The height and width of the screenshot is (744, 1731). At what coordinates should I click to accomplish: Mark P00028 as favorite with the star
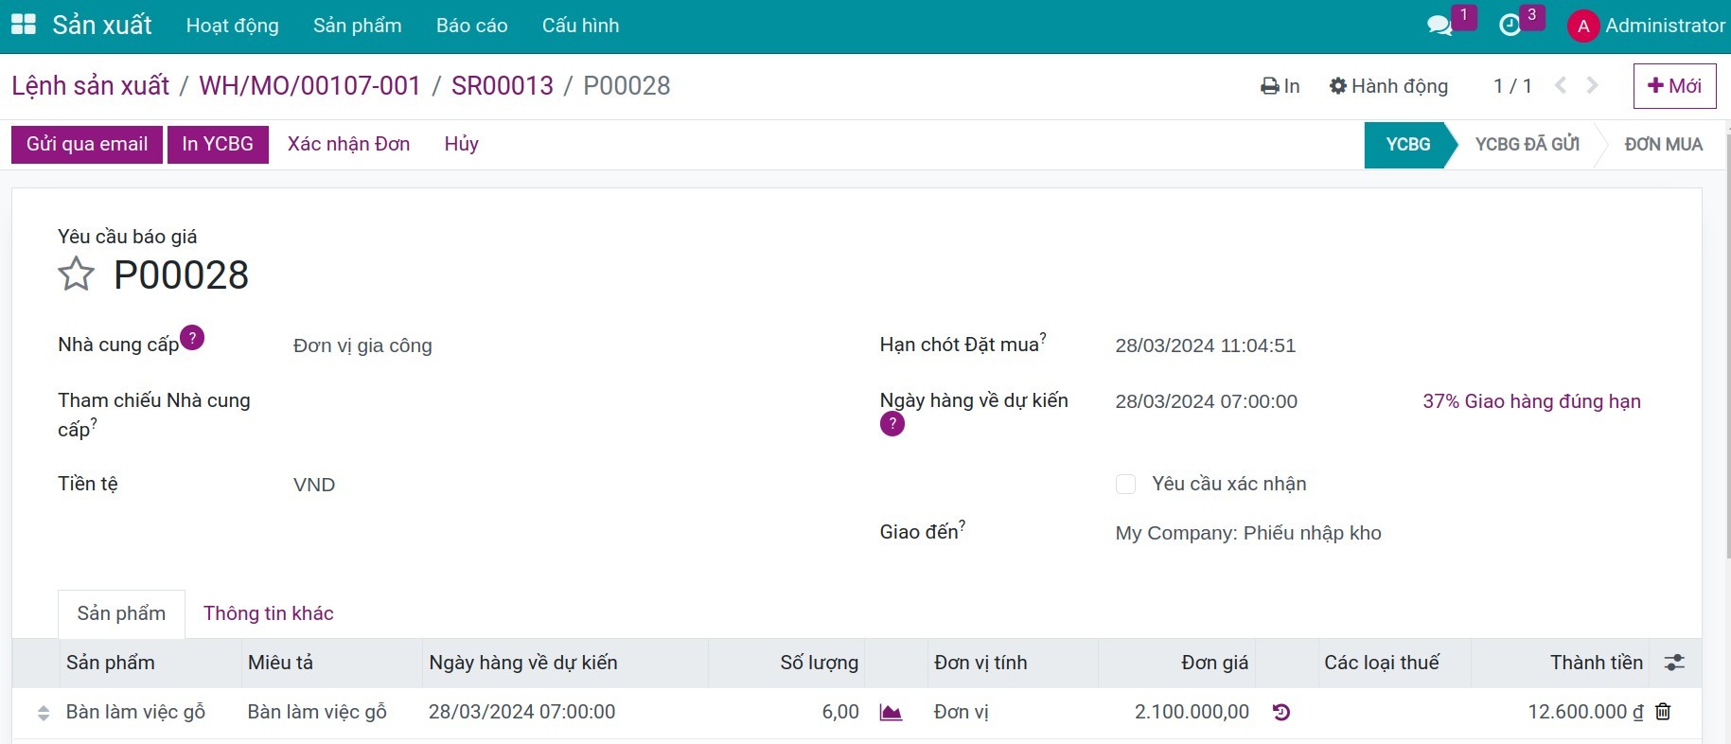point(76,275)
